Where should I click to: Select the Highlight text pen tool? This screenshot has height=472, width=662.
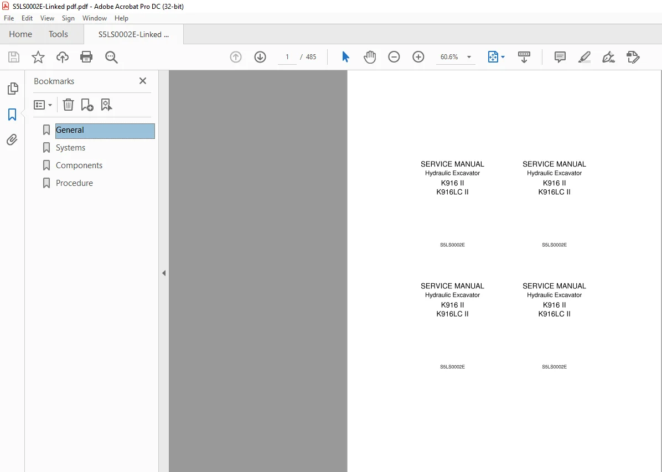click(585, 57)
